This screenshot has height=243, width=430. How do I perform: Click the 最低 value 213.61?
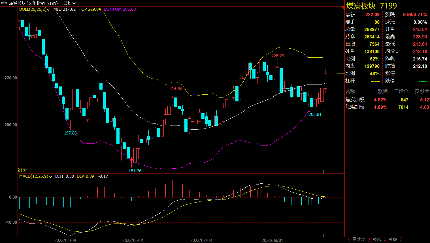(420, 44)
